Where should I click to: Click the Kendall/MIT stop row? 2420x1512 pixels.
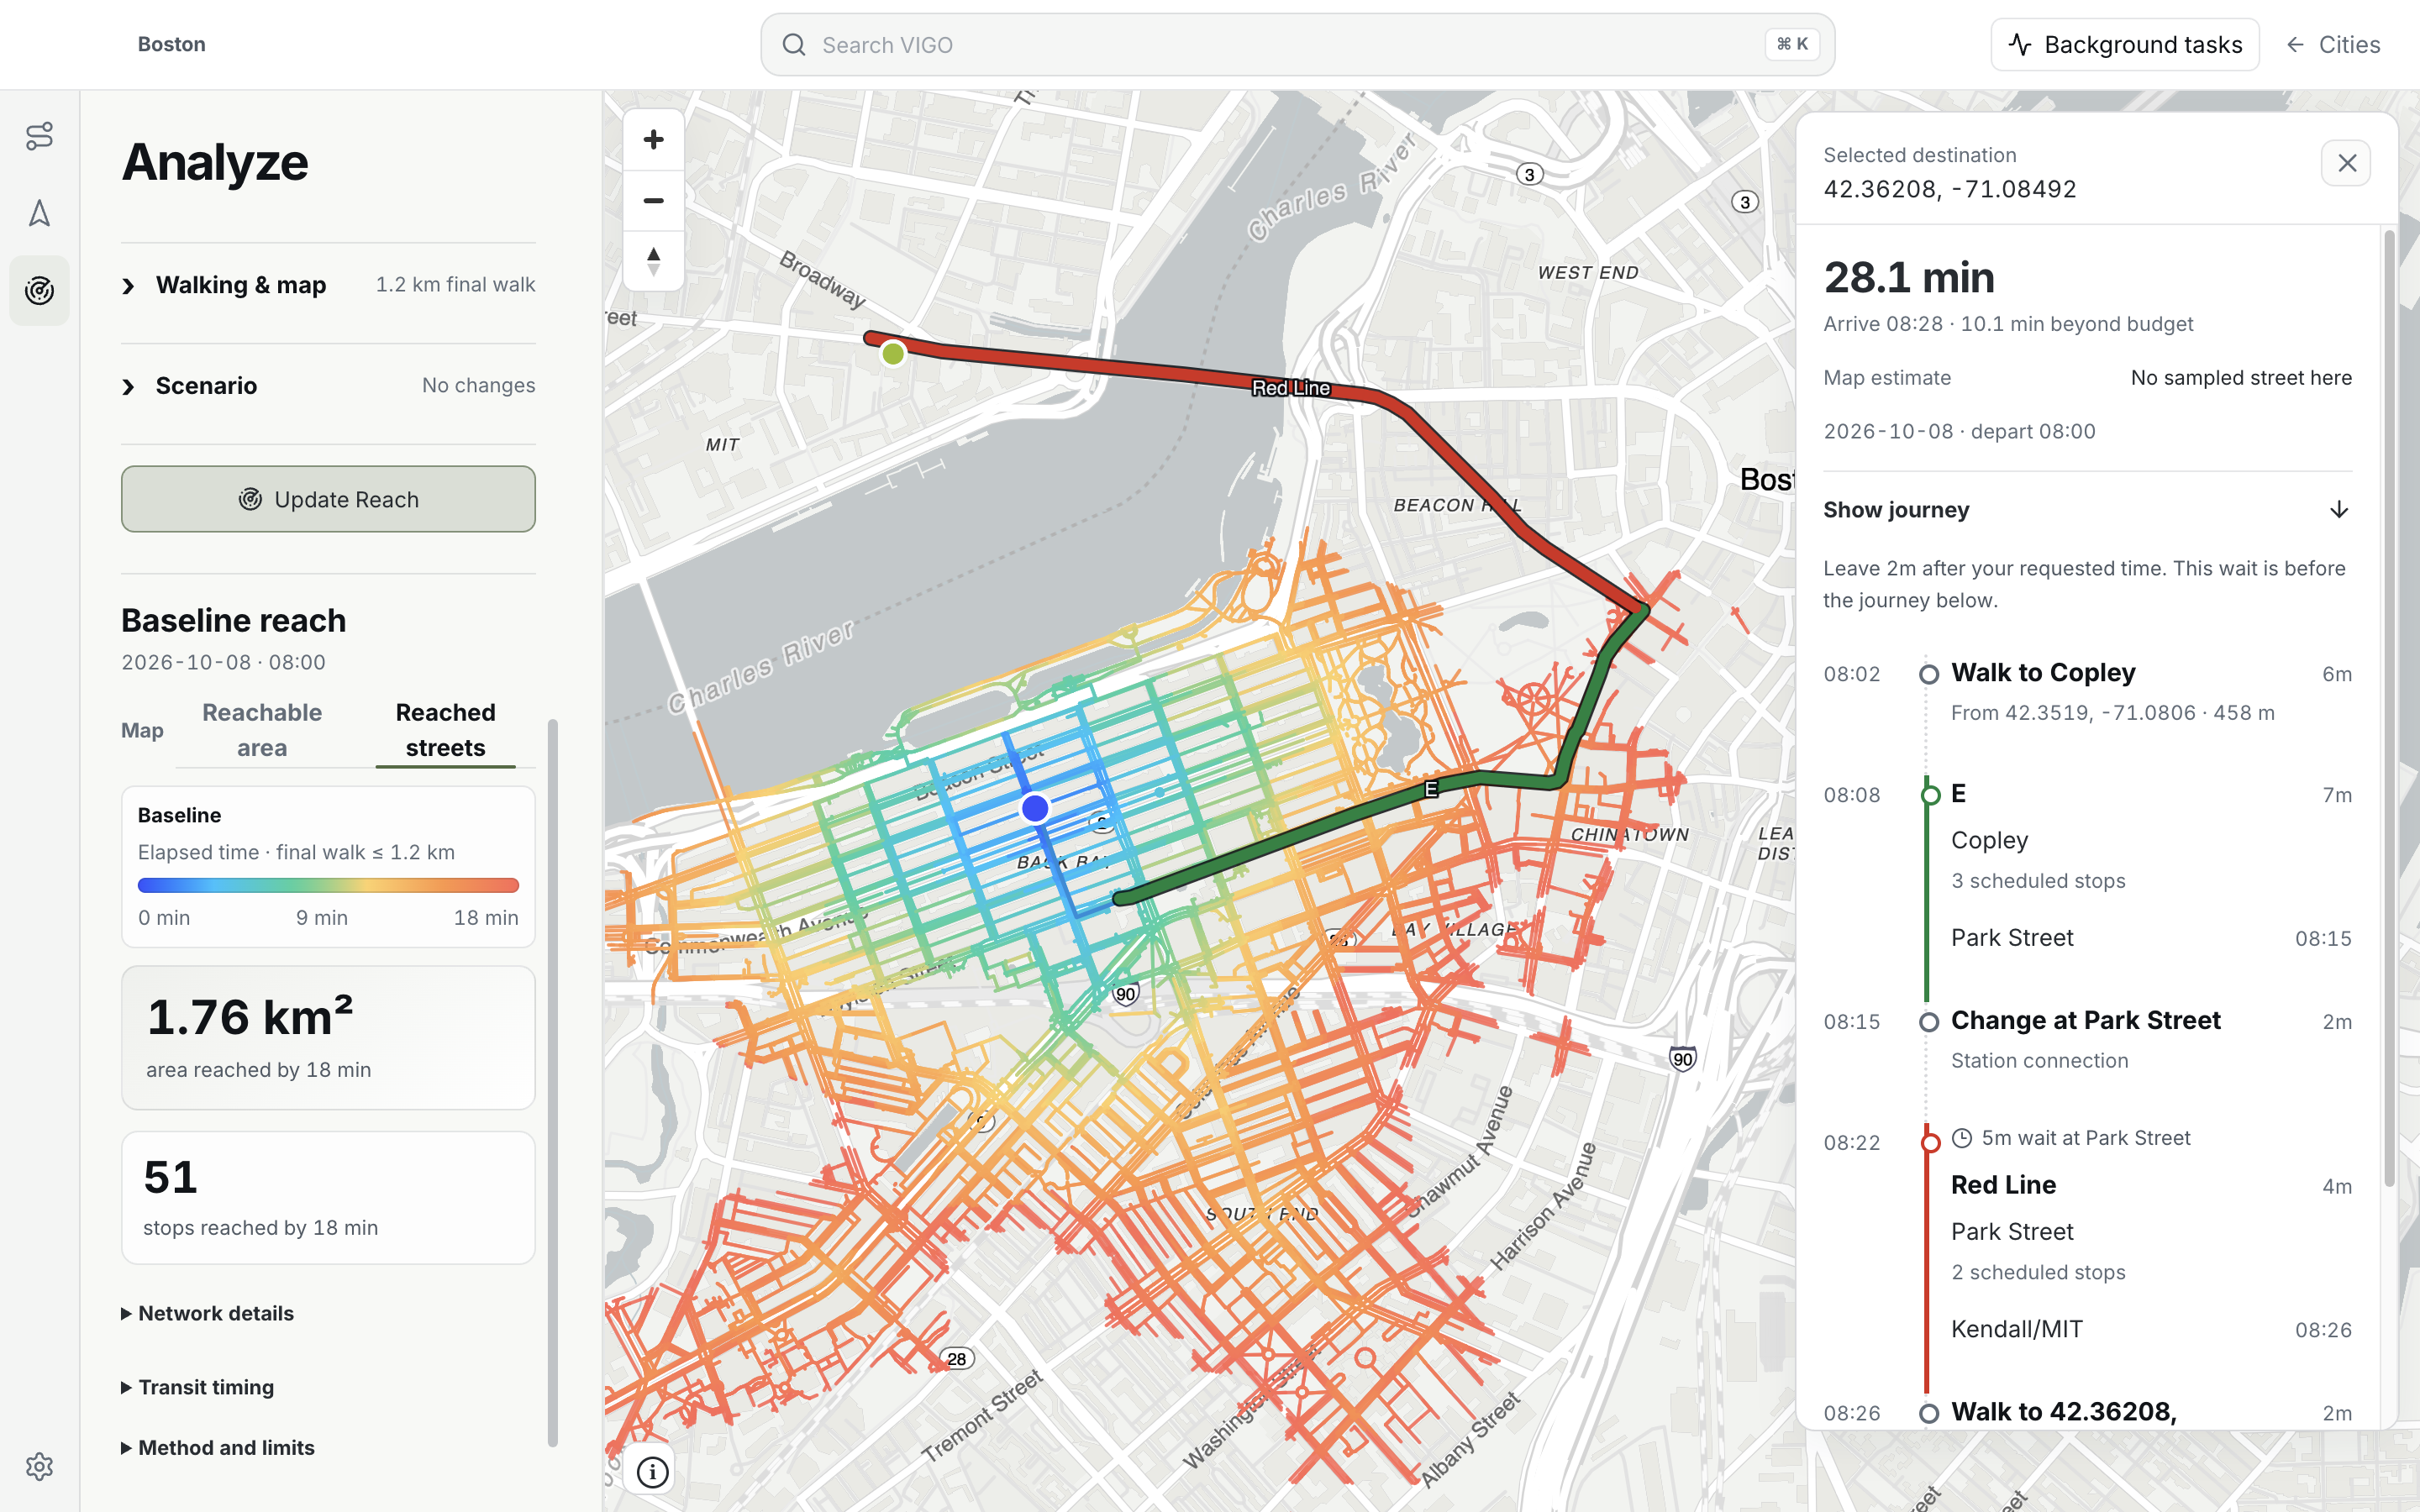coord(2150,1329)
